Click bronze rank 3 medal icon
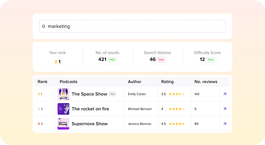 pyautogui.click(x=39, y=124)
